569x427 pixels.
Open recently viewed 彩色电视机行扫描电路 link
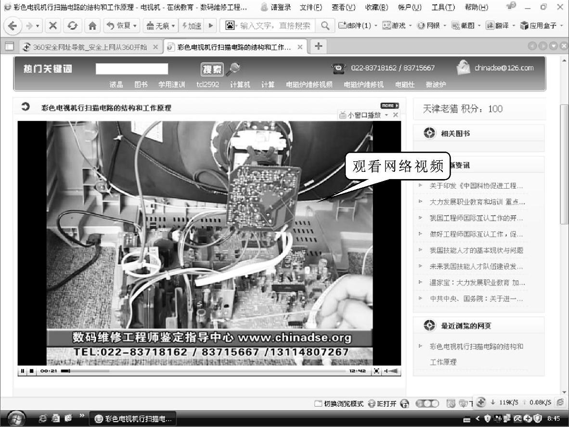(x=476, y=354)
